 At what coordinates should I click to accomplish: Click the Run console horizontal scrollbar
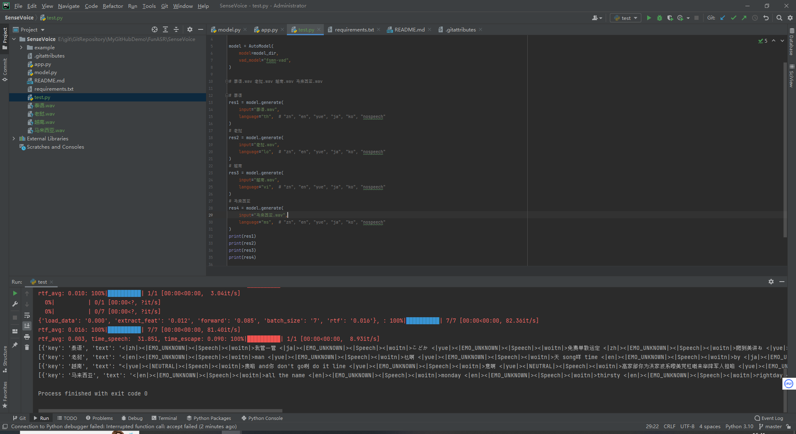click(x=160, y=411)
